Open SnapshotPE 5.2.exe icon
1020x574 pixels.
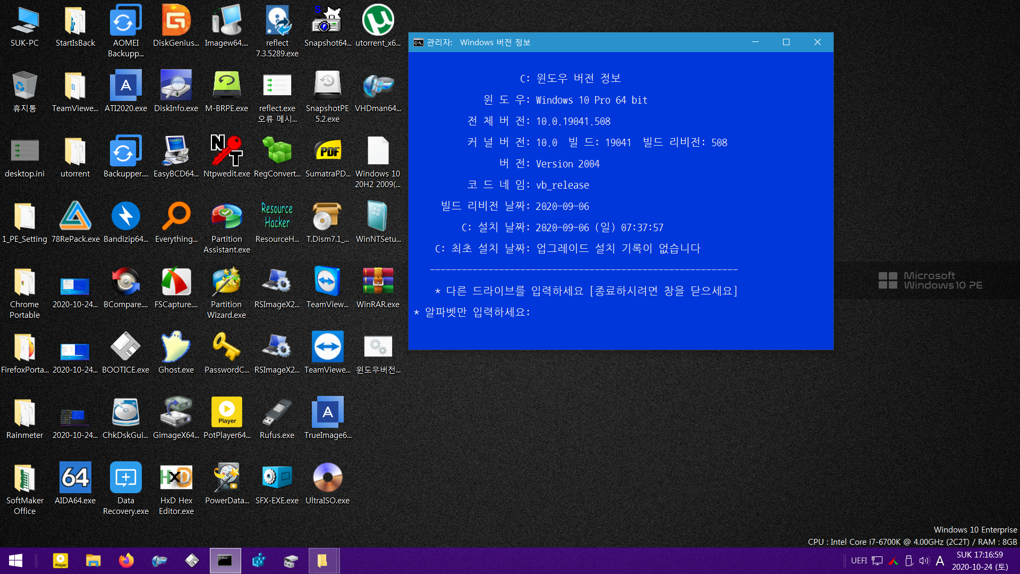pyautogui.click(x=327, y=96)
